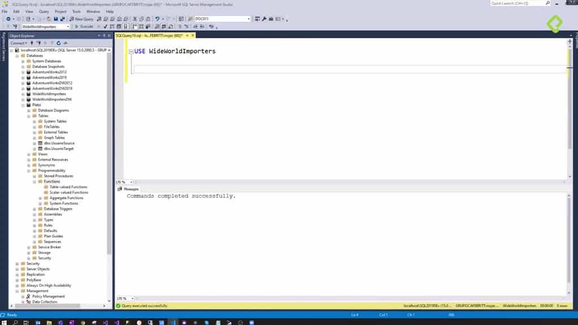Open Task View from the taskbar

click(26, 322)
